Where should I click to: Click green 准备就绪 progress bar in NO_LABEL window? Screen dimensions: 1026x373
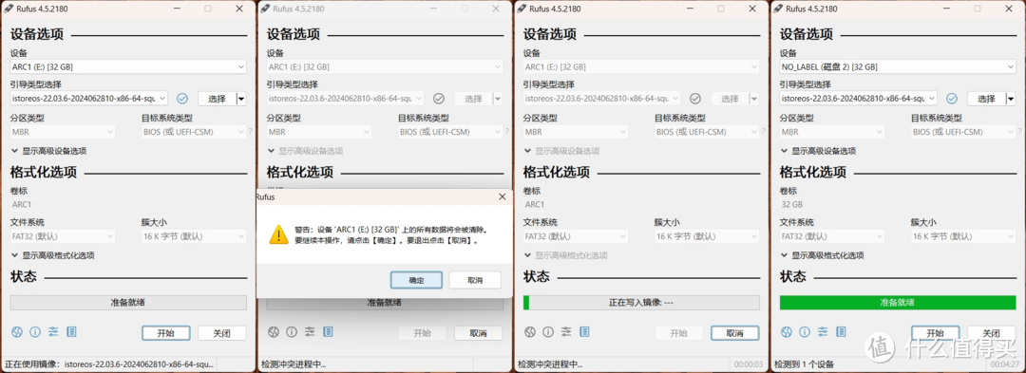(x=898, y=303)
